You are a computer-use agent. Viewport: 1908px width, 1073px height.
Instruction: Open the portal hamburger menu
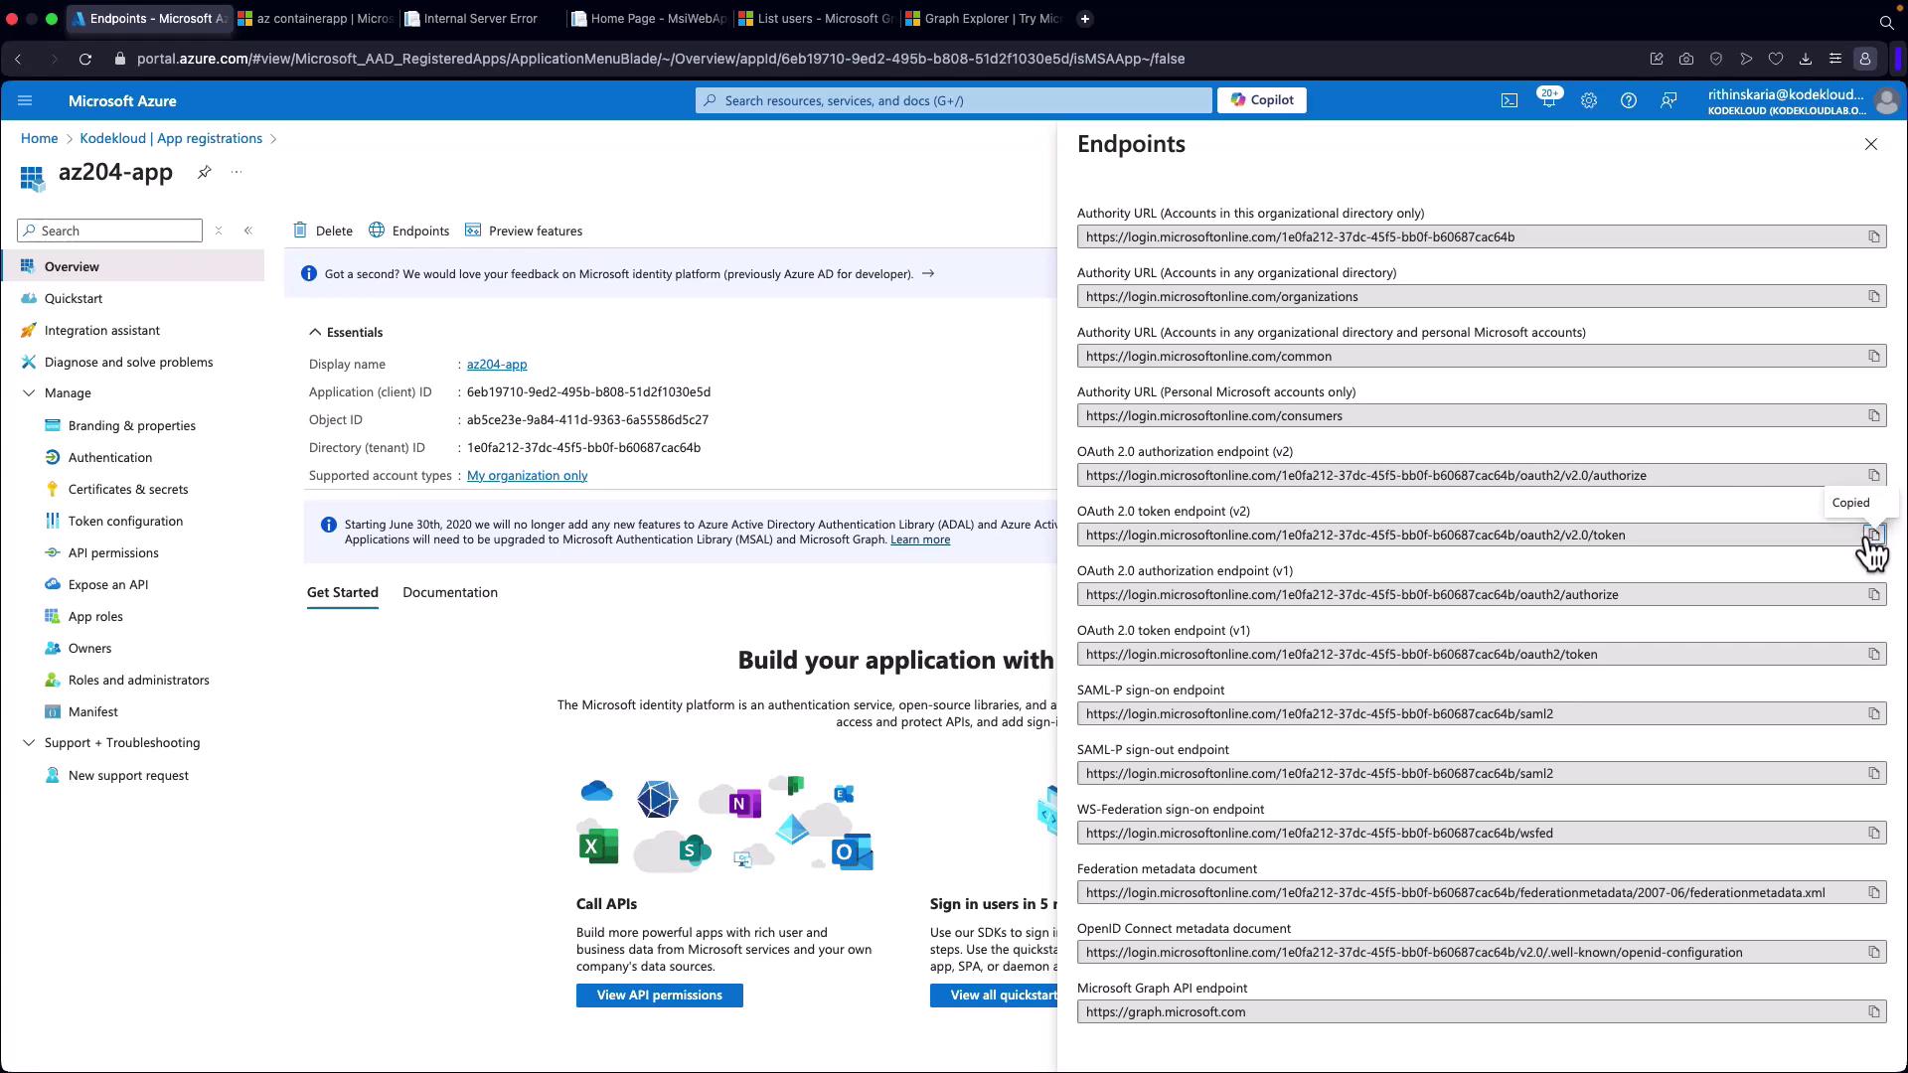(x=25, y=100)
